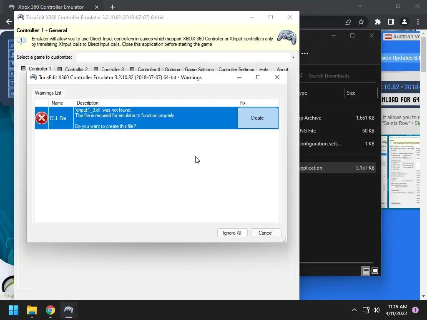Open the Chrome profile icon
This screenshot has width=427, height=320.
point(404,22)
